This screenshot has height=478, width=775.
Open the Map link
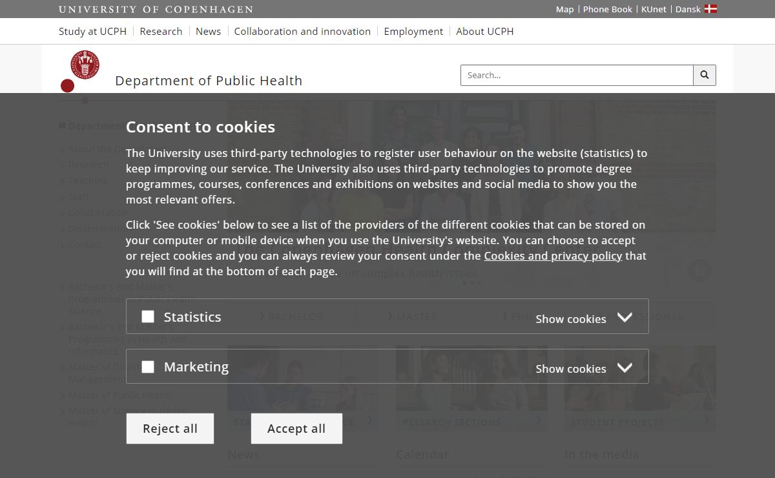coord(564,9)
